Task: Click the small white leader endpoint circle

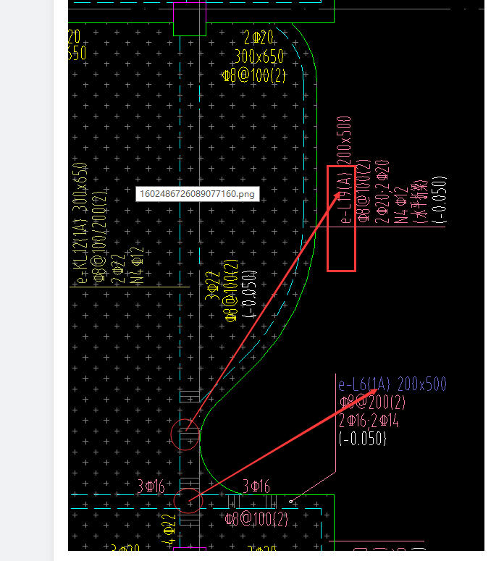Action: coord(291,502)
